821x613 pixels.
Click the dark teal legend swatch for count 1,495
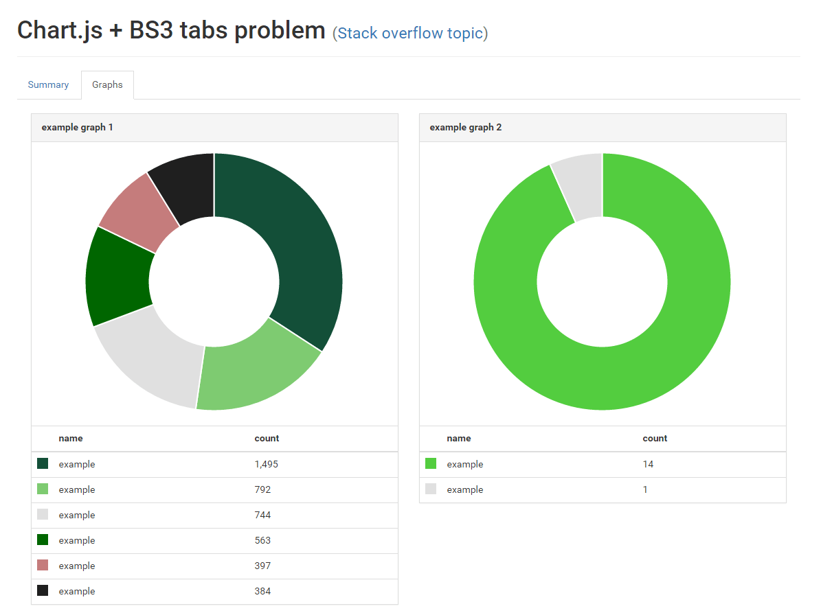click(x=43, y=463)
